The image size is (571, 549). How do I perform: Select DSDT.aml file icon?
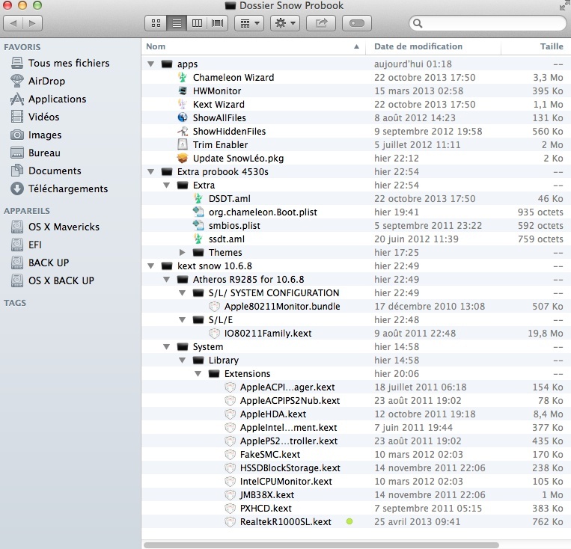198,199
